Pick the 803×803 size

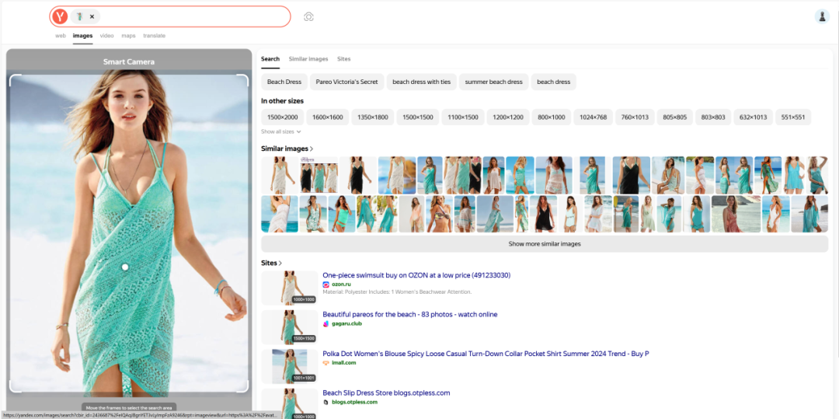tap(713, 117)
